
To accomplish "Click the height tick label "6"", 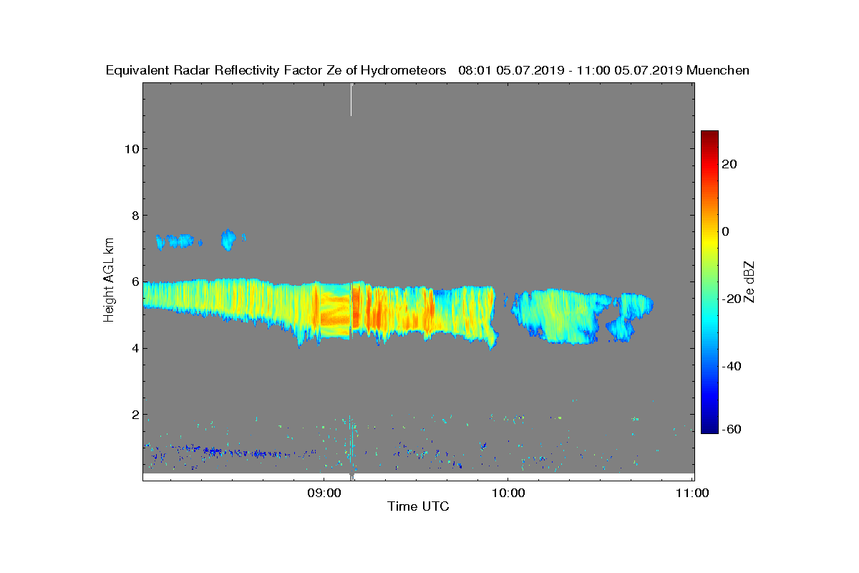I will 135,282.
